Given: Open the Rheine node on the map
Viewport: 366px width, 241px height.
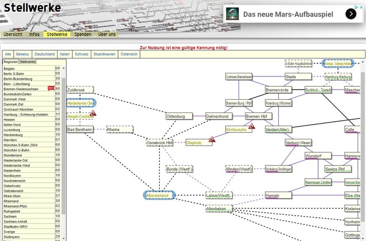Looking at the screenshot, I should click(120, 130).
